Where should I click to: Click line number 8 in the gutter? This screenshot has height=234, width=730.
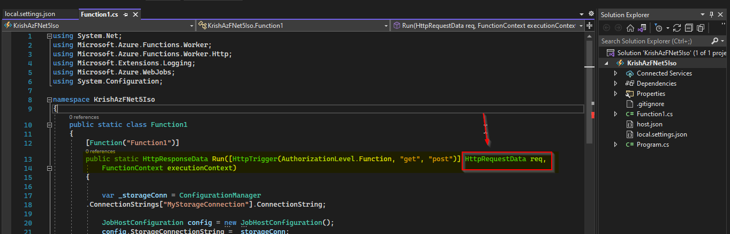[x=30, y=100]
